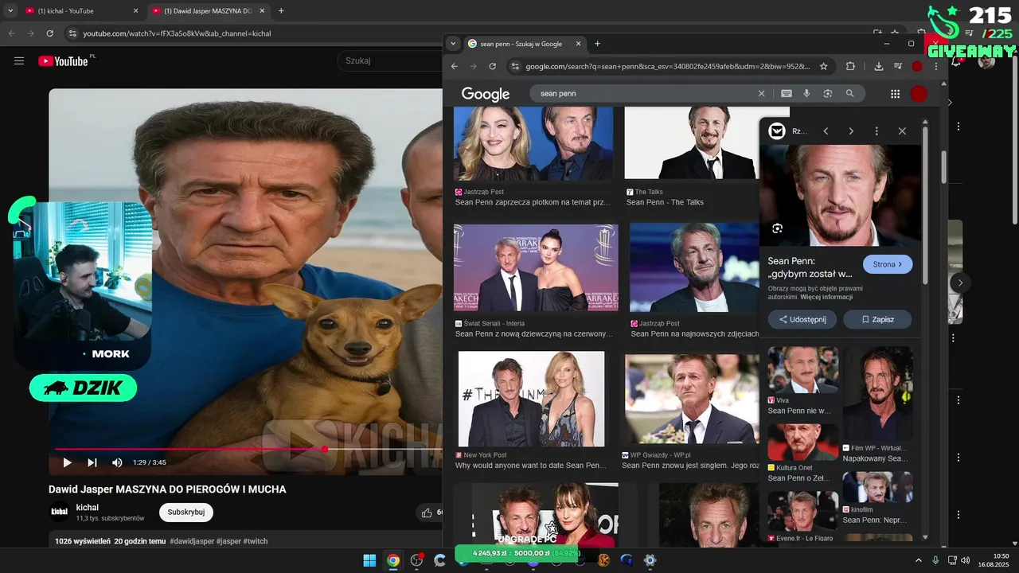Go to the YouTube logo home link
This screenshot has height=573, width=1019.
coord(64,60)
